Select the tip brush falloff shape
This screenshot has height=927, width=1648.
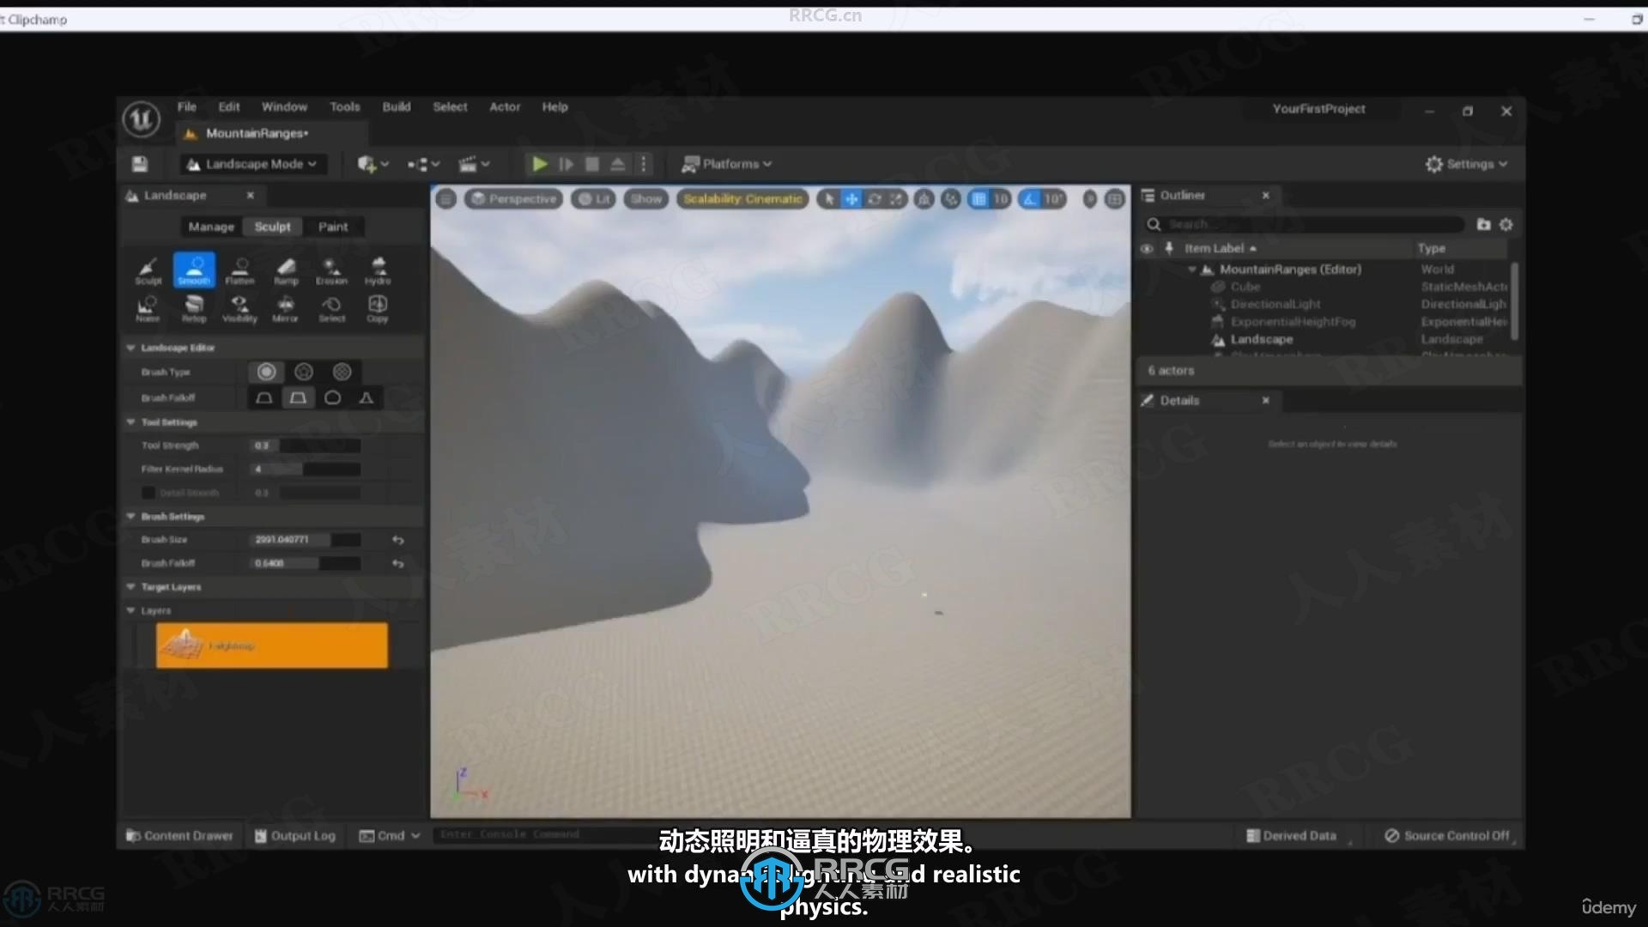tap(366, 397)
